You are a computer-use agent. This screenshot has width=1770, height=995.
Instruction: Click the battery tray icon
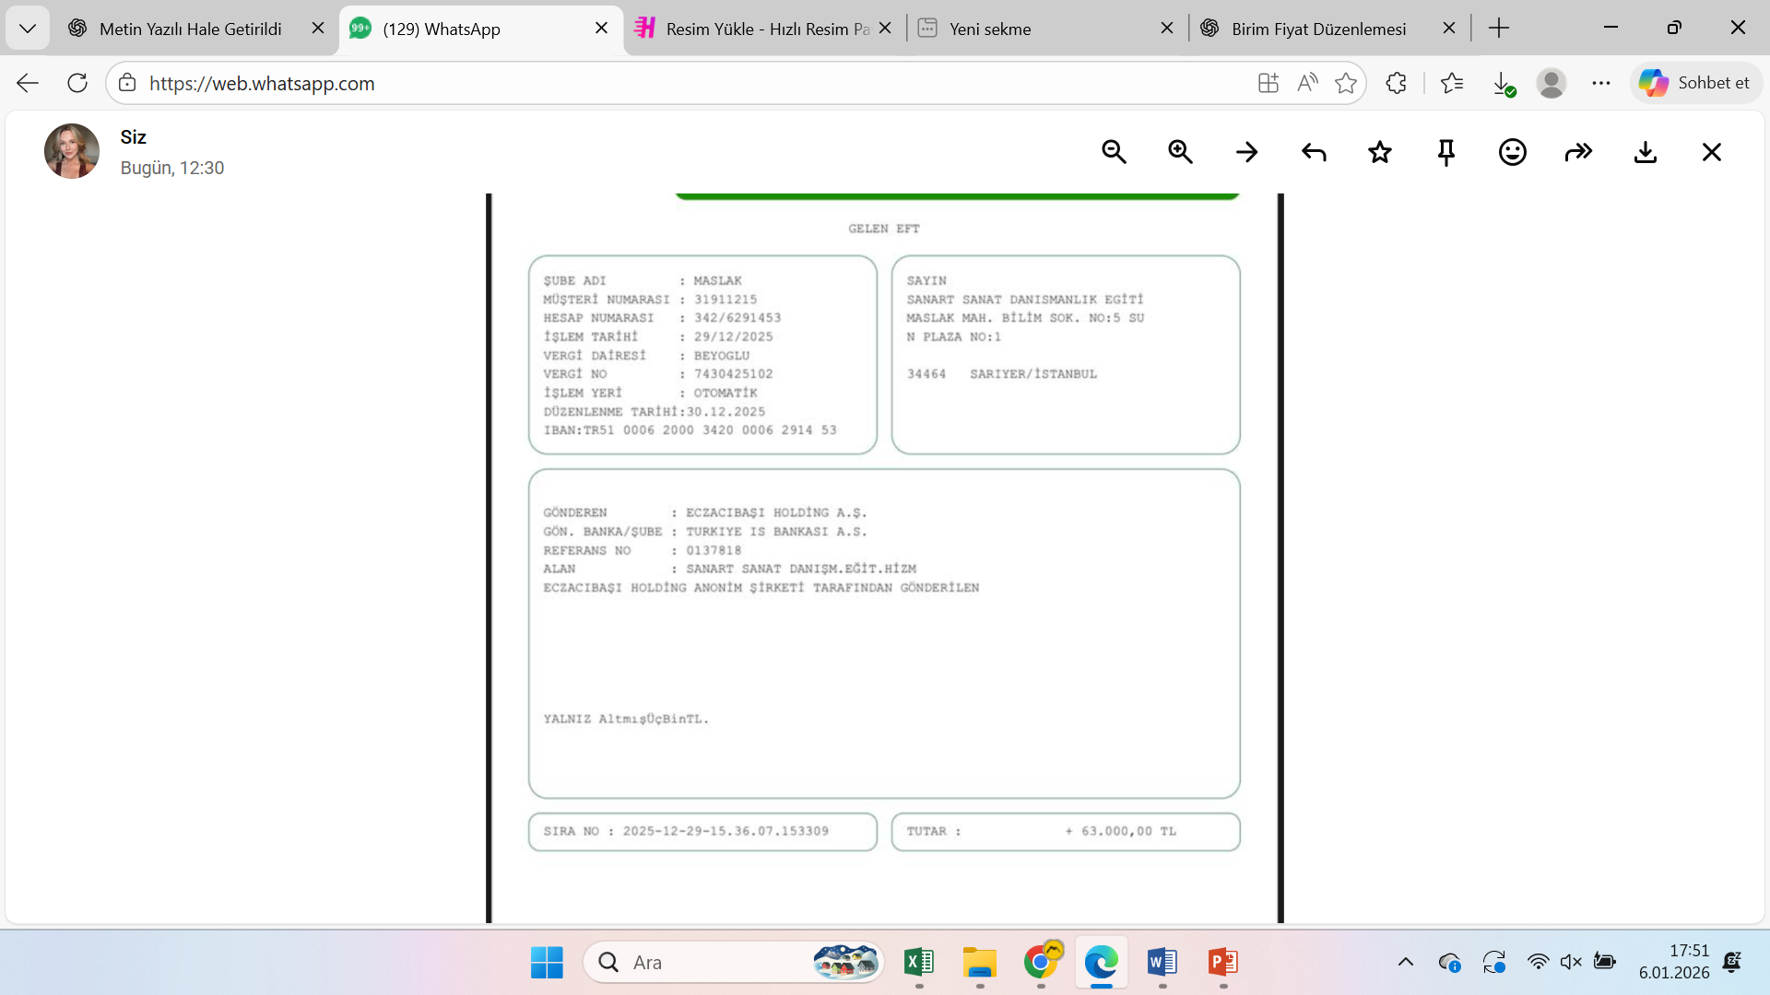point(1605,963)
